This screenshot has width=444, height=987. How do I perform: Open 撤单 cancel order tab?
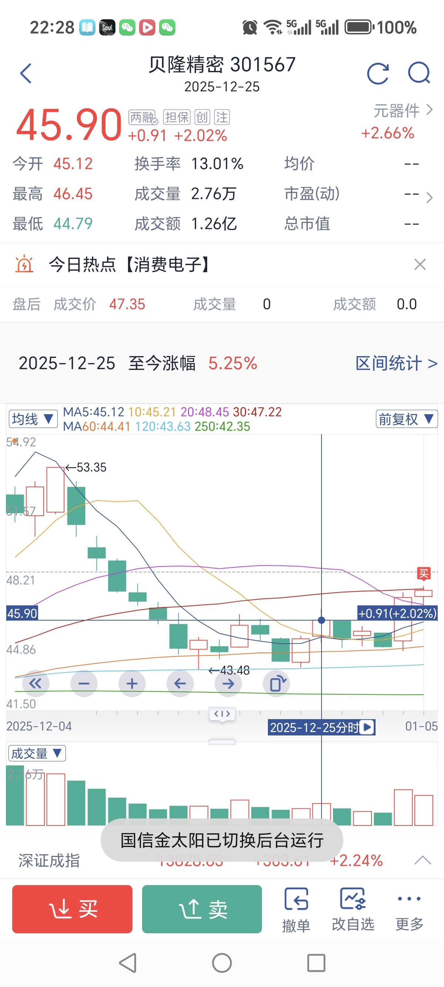pos(296,910)
